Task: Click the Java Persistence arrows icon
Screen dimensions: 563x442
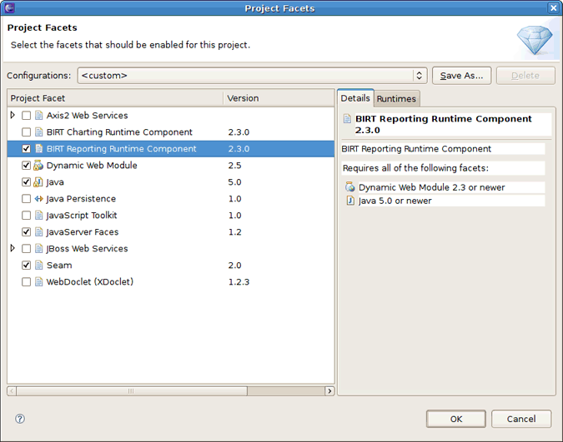Action: 38,199
